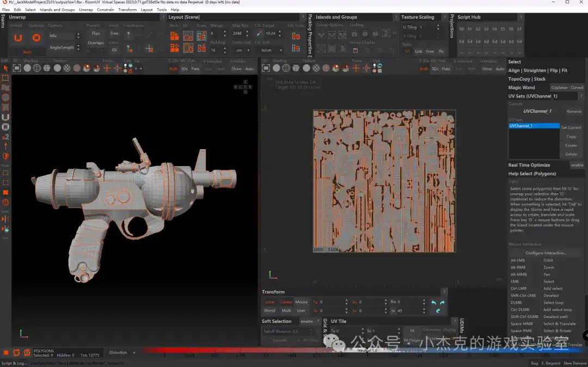Viewport: 588px width, 367px height.
Task: Click the Neutral 1.0 distortion color bar
Action: 366,350
